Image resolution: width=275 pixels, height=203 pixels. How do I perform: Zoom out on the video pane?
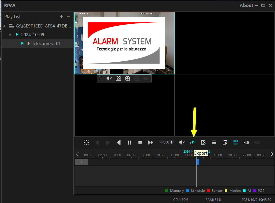click(137, 79)
